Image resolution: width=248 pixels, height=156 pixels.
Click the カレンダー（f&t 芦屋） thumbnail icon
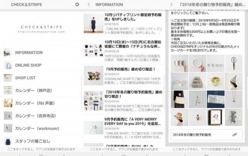point(8,103)
